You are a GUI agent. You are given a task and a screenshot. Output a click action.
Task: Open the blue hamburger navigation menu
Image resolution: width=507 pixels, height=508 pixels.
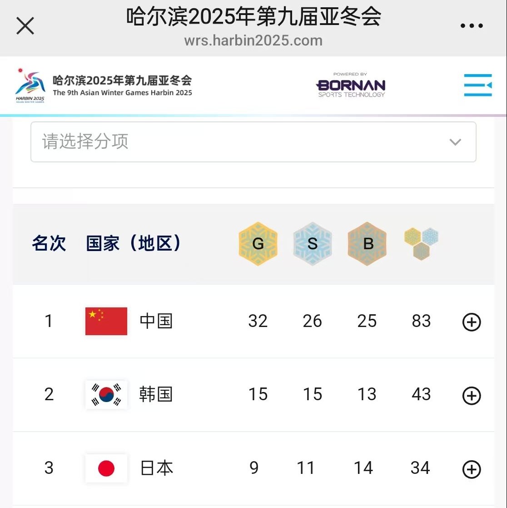pos(478,85)
